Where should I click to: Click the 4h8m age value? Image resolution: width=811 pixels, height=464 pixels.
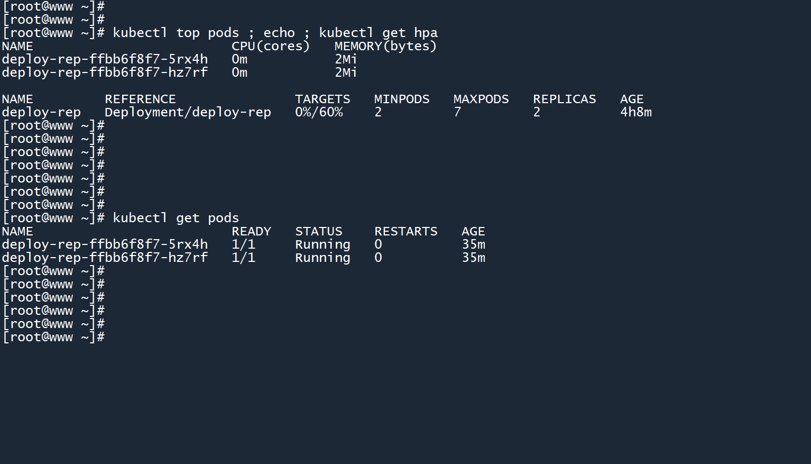coord(635,112)
